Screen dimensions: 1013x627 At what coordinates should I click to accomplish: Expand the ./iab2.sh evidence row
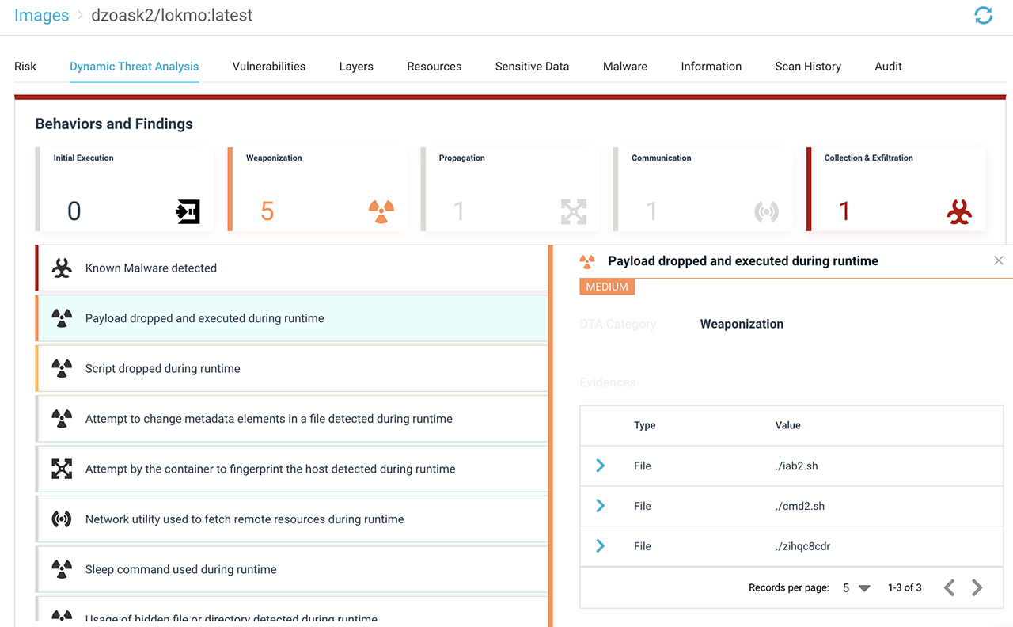tap(600, 465)
